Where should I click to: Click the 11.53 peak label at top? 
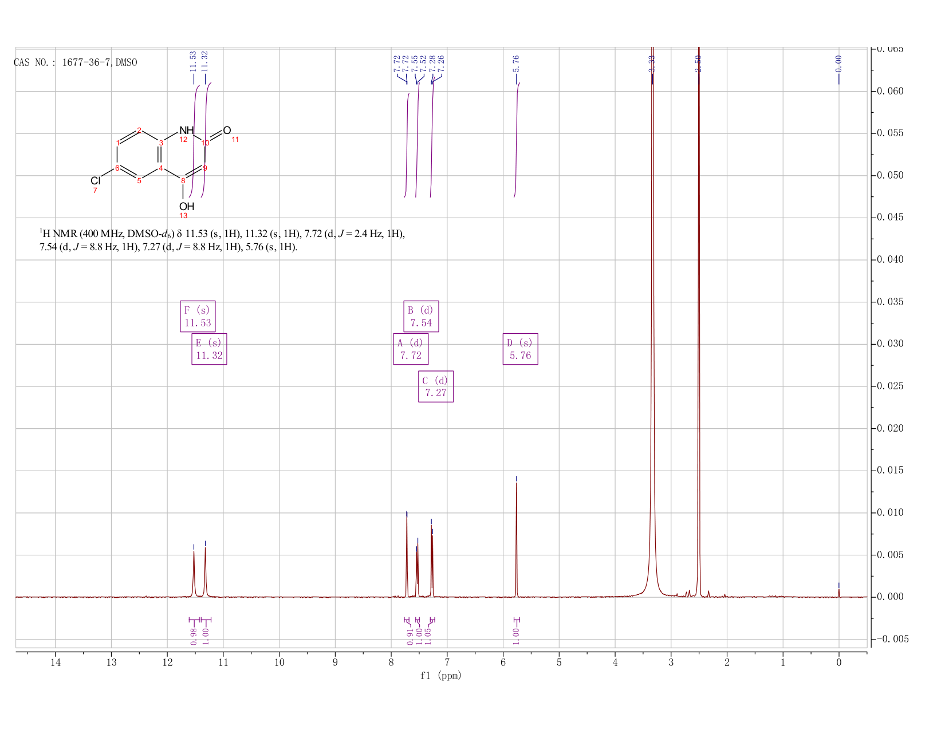193,61
